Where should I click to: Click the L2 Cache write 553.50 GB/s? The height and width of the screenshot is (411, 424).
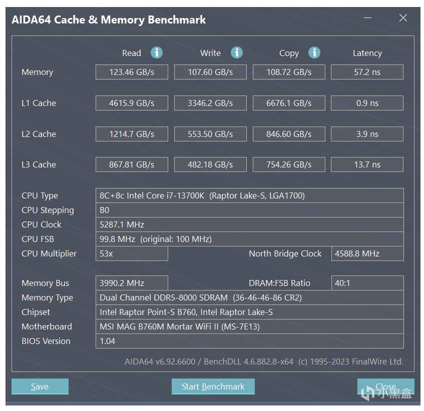pyautogui.click(x=210, y=134)
